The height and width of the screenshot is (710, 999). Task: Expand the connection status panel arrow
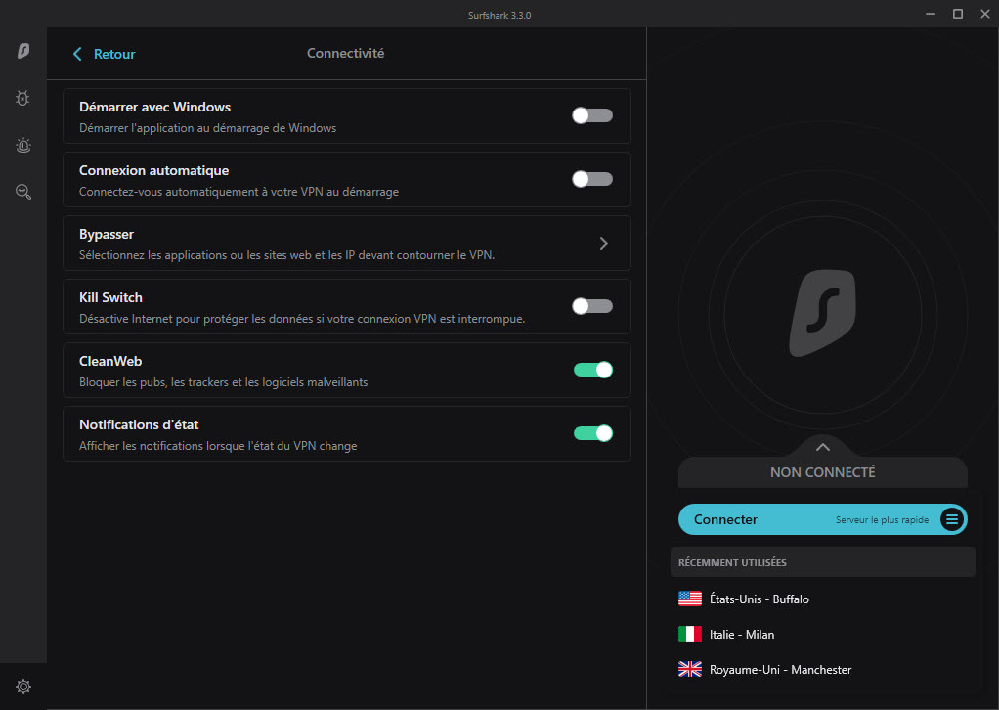822,447
